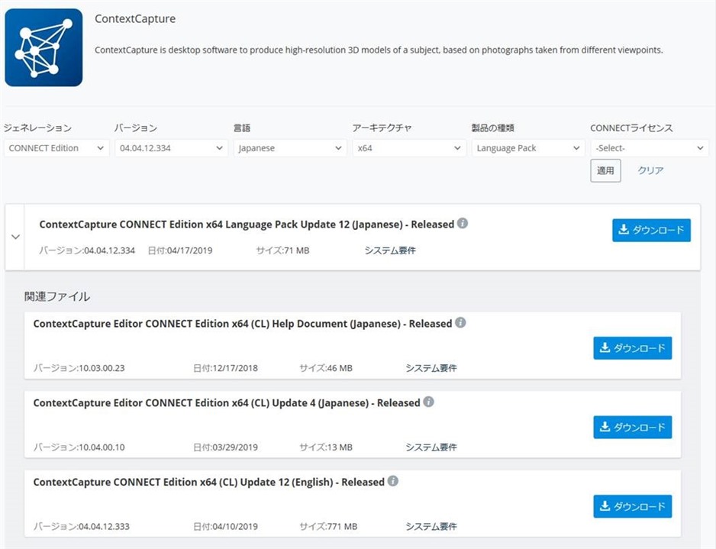
Task: Collapse the Language Pack Update 12 entry
Action: (x=15, y=237)
